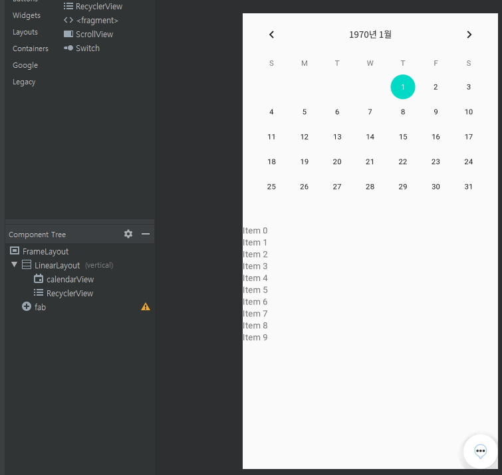
Task: Select the Widgets palette category
Action: [27, 15]
